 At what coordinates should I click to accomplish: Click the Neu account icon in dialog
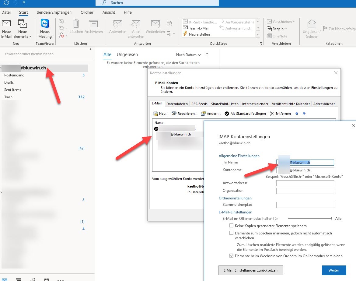tap(156, 114)
